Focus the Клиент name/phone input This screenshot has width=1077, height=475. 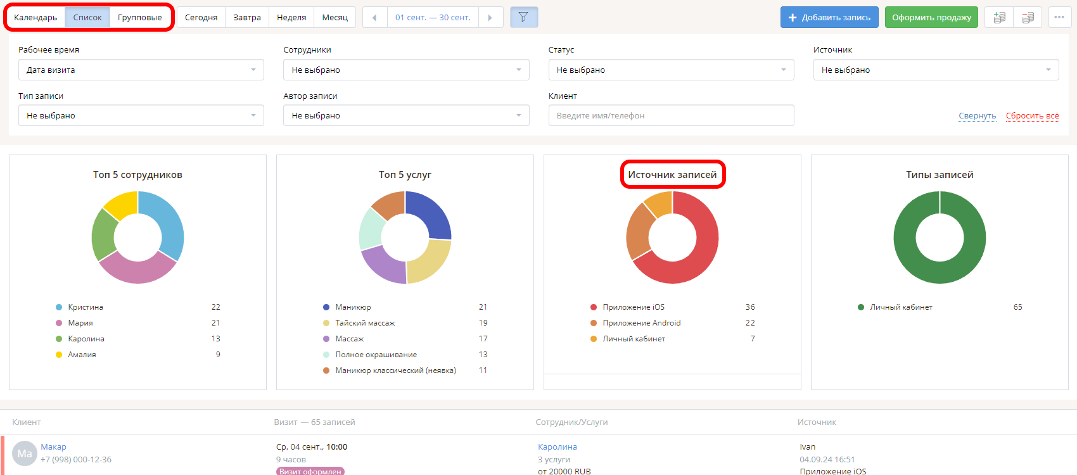[x=671, y=115]
